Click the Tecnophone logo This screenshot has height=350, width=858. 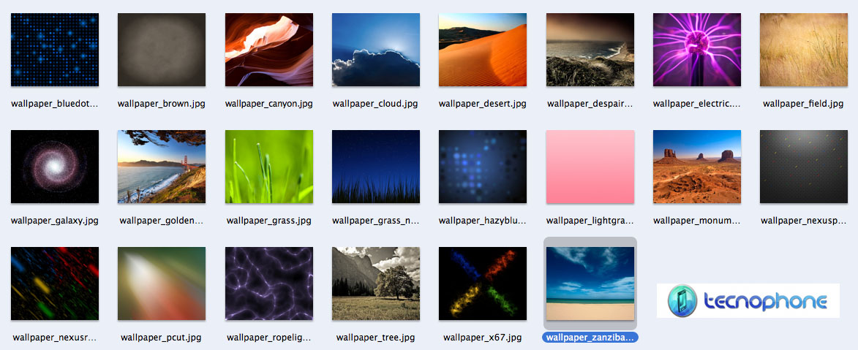click(748, 301)
